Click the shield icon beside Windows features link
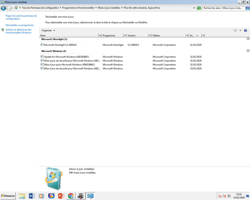 [3, 30]
